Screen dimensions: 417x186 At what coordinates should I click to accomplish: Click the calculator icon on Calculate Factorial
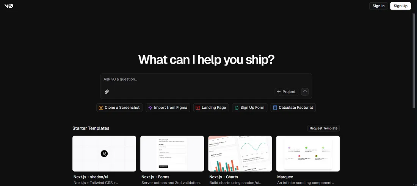tap(275, 108)
